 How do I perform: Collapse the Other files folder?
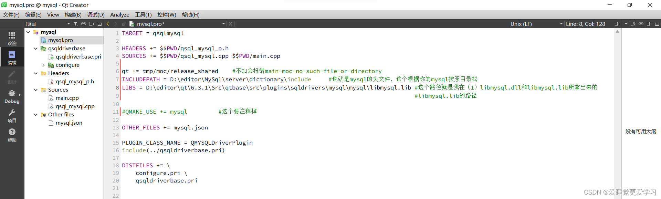36,115
